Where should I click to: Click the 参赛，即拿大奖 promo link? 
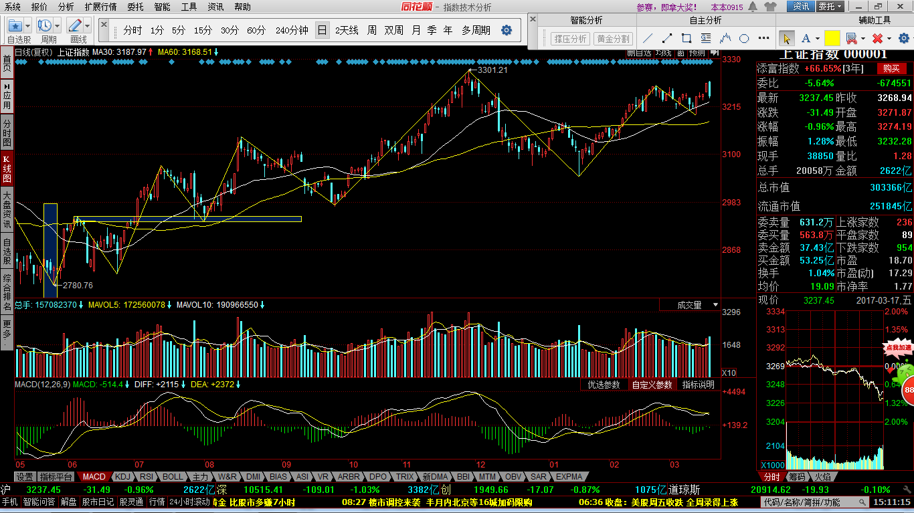[x=666, y=7]
